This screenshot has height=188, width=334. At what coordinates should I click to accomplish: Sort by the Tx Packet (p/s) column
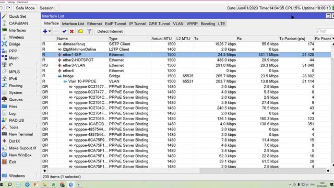pos(296,39)
